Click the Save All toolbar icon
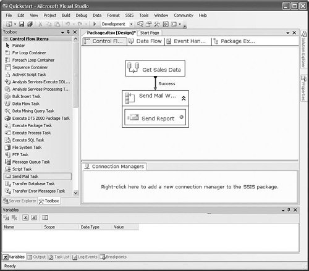309x271 pixels. point(30,24)
